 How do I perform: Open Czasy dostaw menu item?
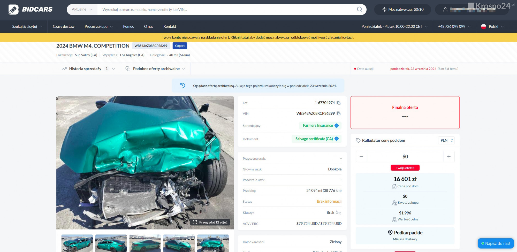(64, 27)
